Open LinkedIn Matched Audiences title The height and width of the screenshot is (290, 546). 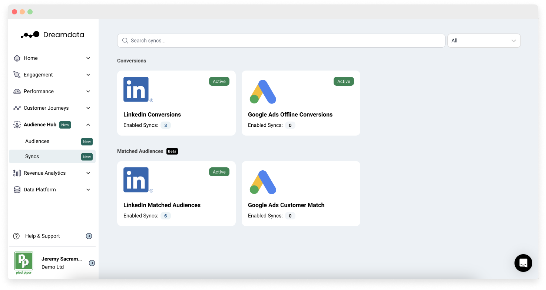tap(162, 205)
